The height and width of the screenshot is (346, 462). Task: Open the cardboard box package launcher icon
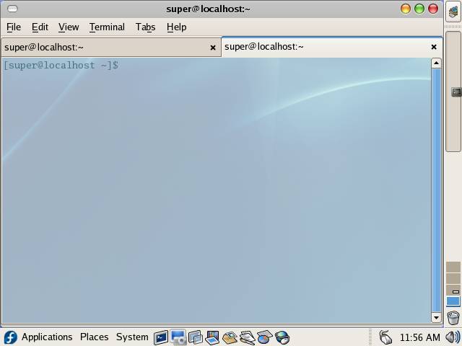click(230, 337)
